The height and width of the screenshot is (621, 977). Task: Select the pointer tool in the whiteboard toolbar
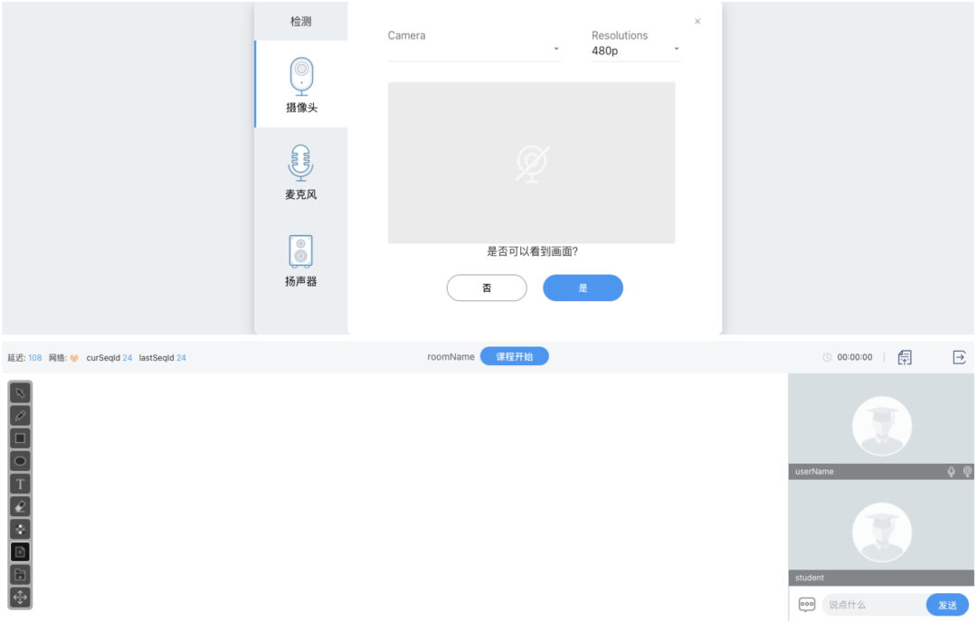[x=19, y=392]
